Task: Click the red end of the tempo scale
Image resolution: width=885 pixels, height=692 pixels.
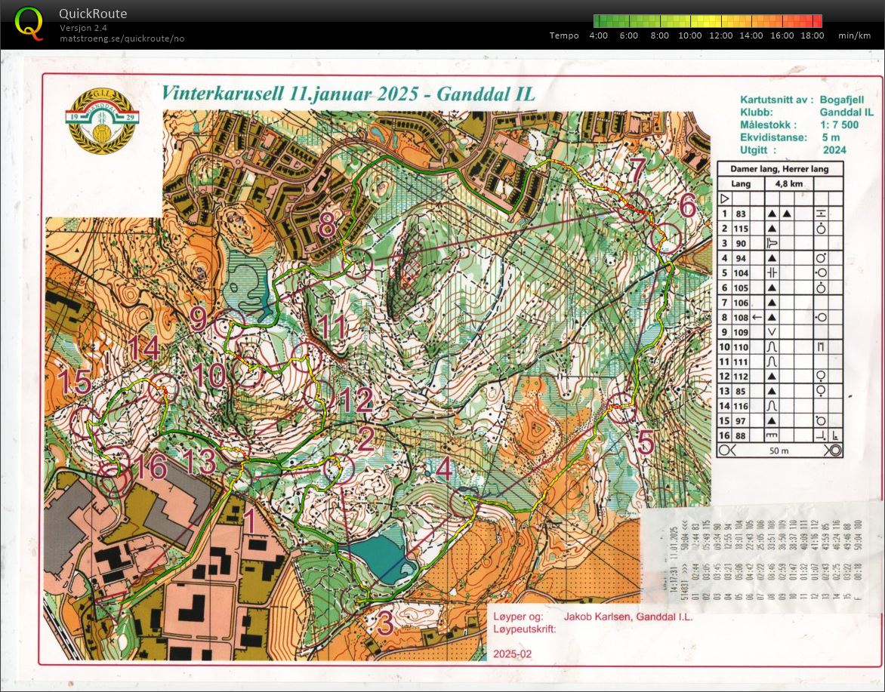Action: click(816, 21)
